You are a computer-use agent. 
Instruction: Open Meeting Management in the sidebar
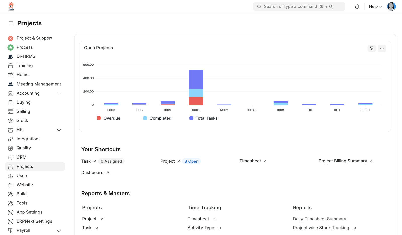(x=39, y=84)
